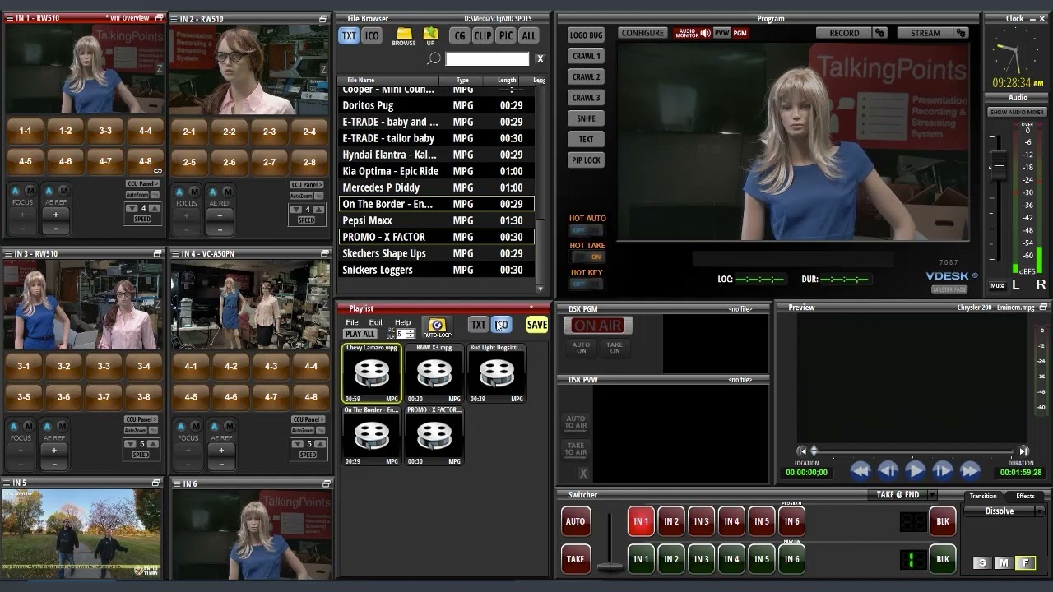Click the S transition speed button
1053x592 pixels.
point(981,563)
